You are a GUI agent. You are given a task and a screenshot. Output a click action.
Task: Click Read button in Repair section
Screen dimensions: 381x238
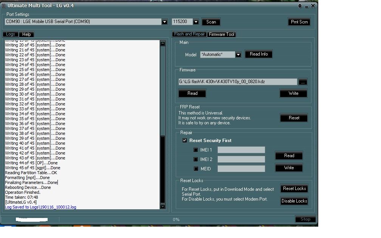coord(289,156)
